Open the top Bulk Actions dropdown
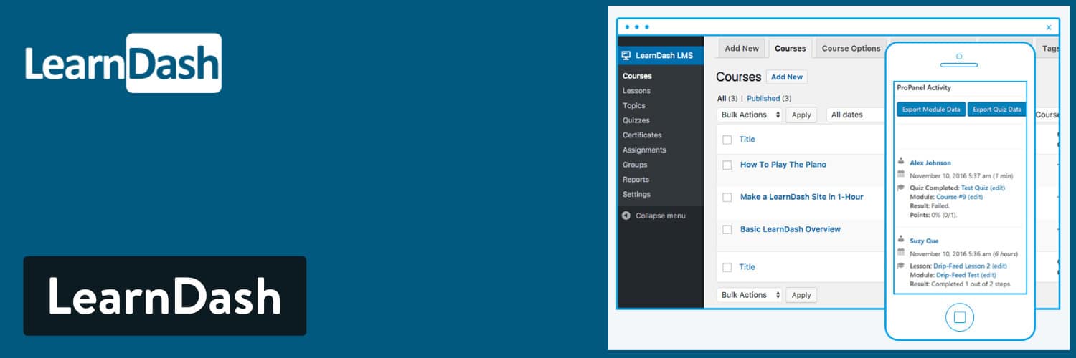The width and height of the screenshot is (1076, 358). pos(749,115)
